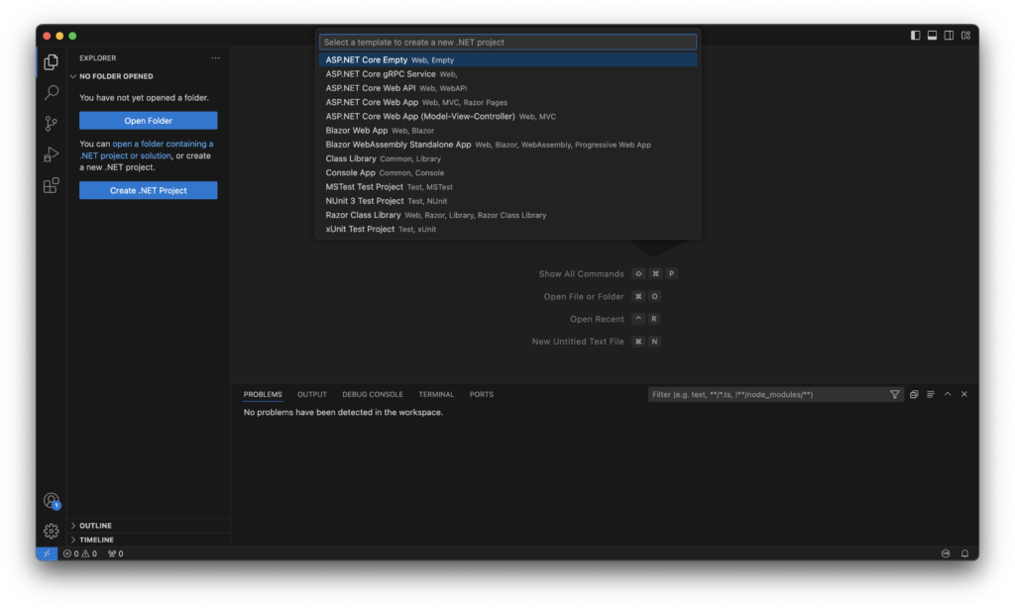Viewport: 1015px width, 608px height.
Task: Expand the TIMELINE section
Action: pos(96,539)
